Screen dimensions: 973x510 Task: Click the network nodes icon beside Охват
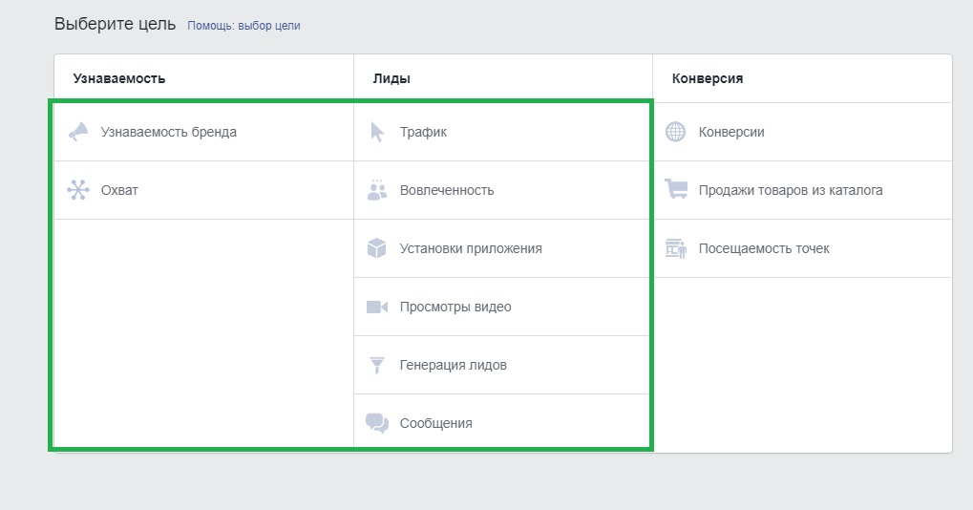(78, 190)
